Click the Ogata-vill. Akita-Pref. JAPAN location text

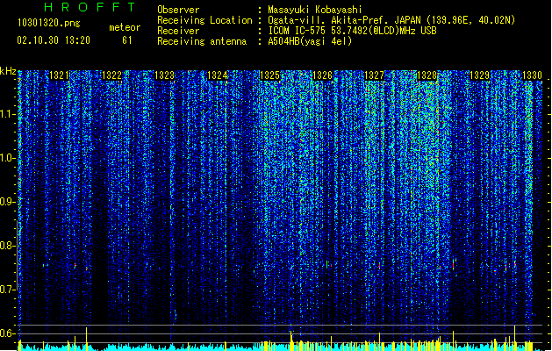click(391, 20)
